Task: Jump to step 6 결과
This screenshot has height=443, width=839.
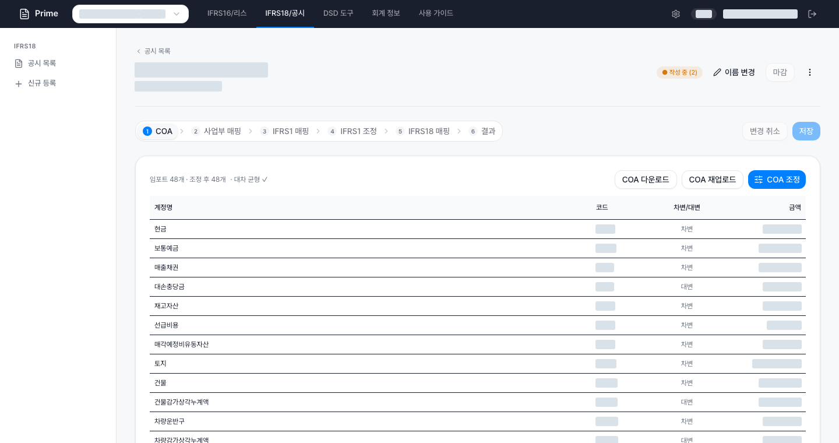Action: 482,131
